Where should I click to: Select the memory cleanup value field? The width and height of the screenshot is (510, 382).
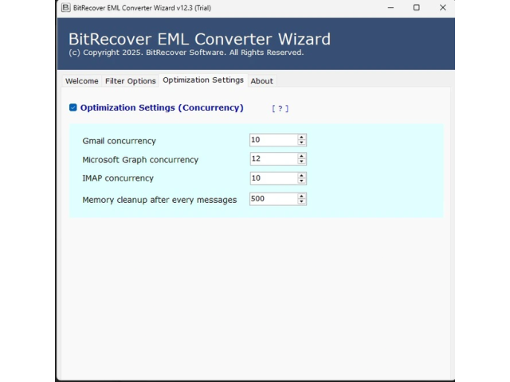click(273, 199)
